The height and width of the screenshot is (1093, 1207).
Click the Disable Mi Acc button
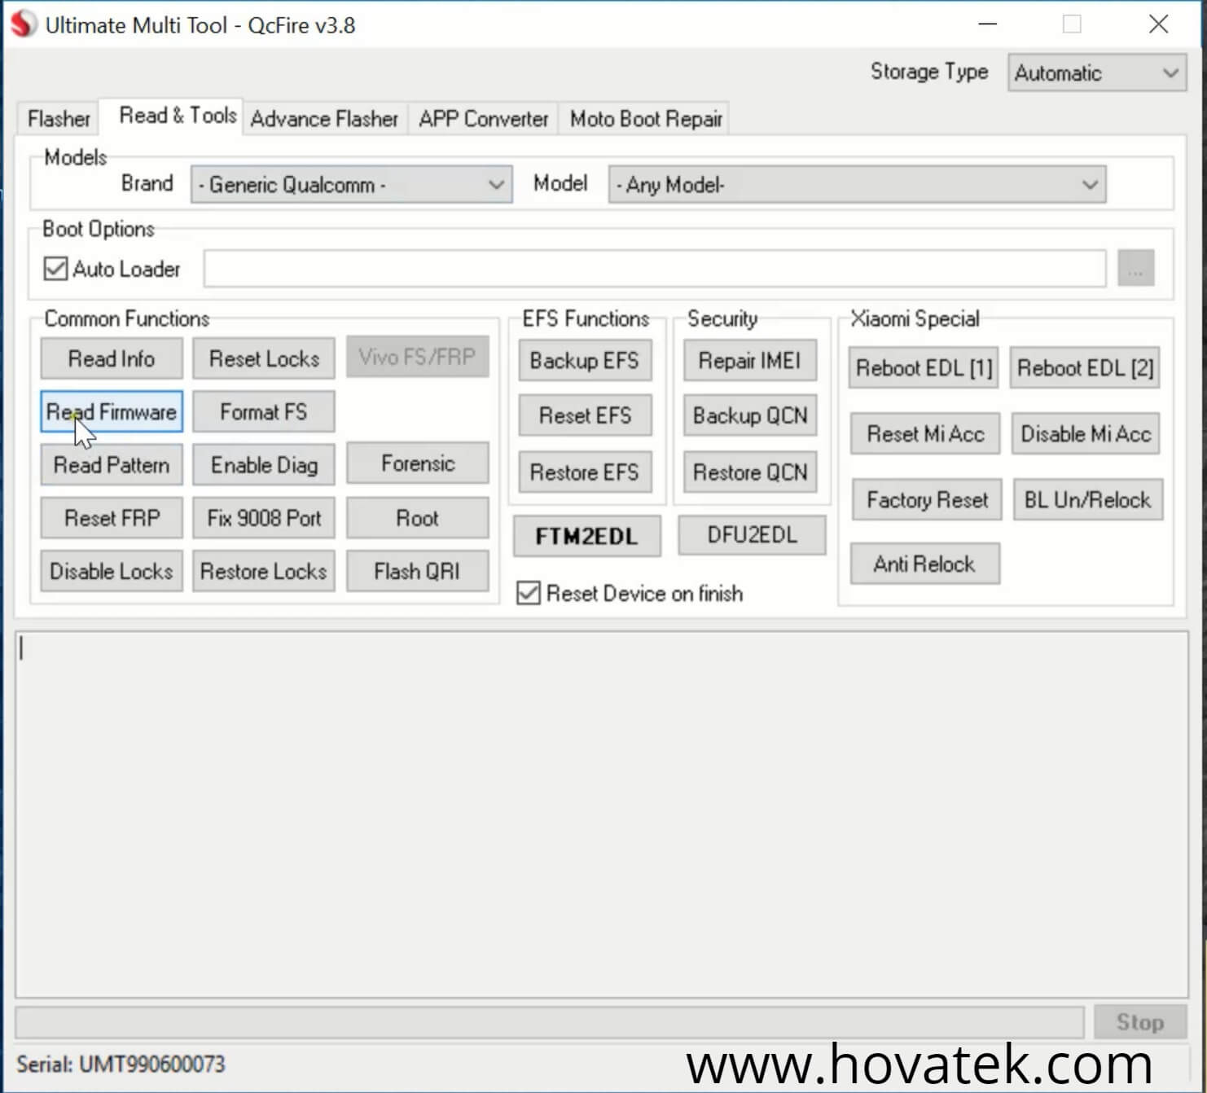tap(1086, 434)
